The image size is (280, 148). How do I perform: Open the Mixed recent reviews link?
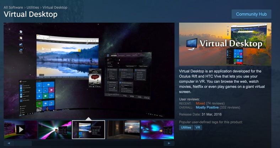coord(200,103)
